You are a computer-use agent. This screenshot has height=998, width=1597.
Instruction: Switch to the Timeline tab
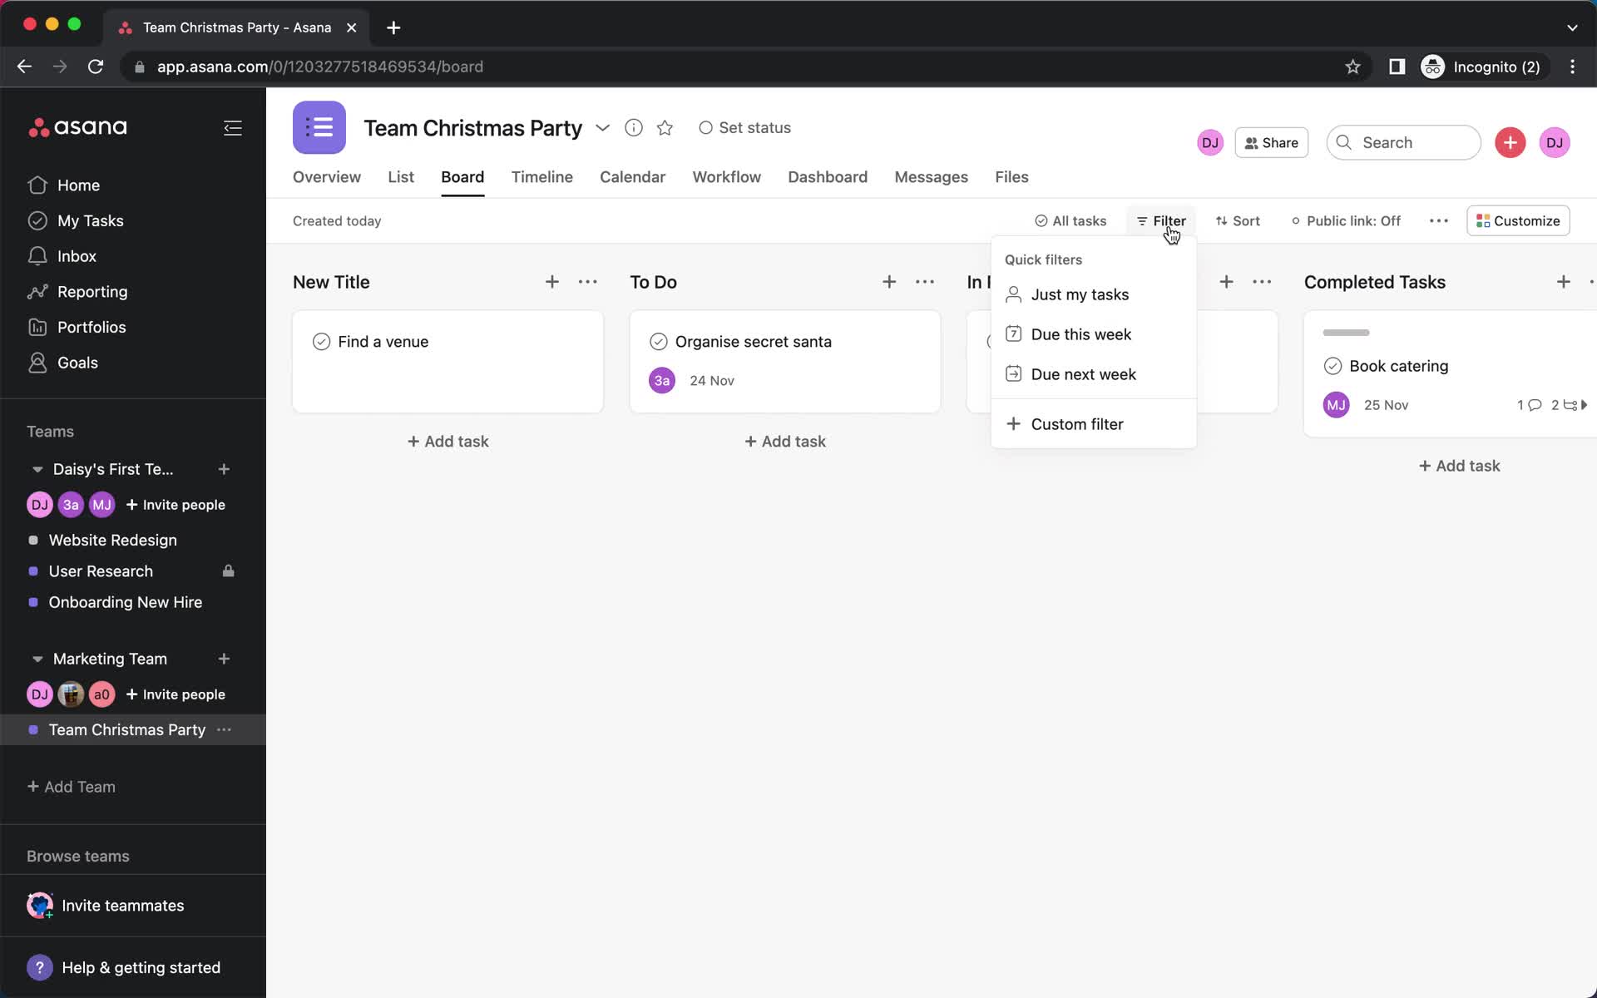point(541,177)
